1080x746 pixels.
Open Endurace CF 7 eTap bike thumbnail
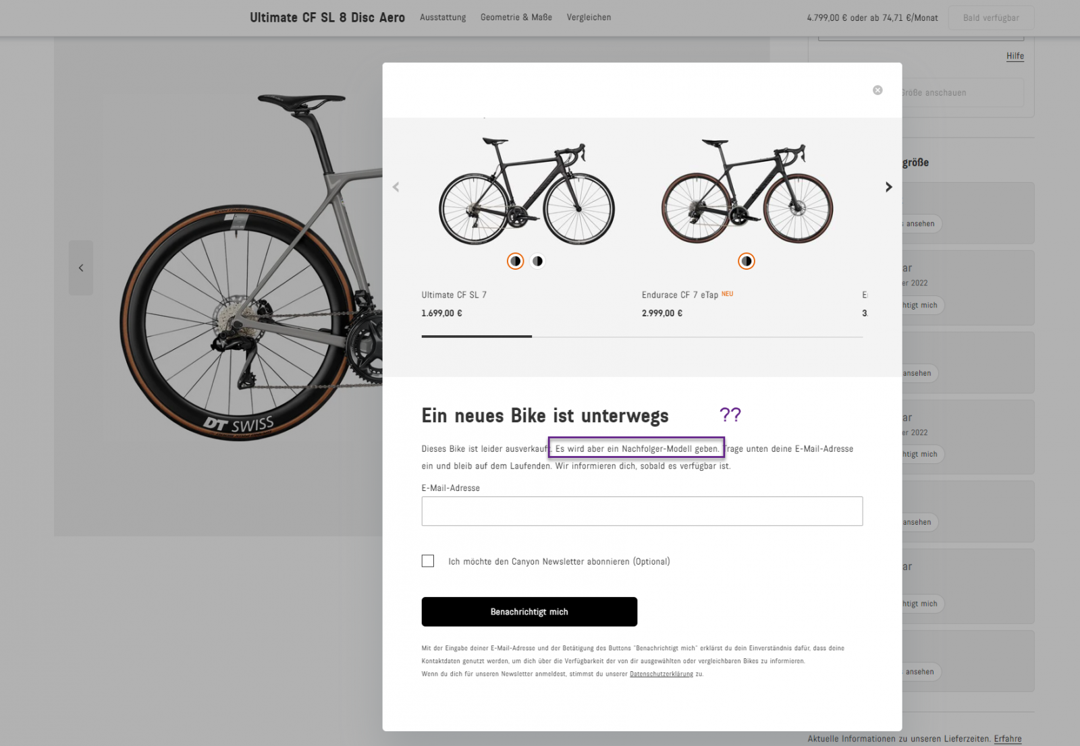(x=747, y=192)
